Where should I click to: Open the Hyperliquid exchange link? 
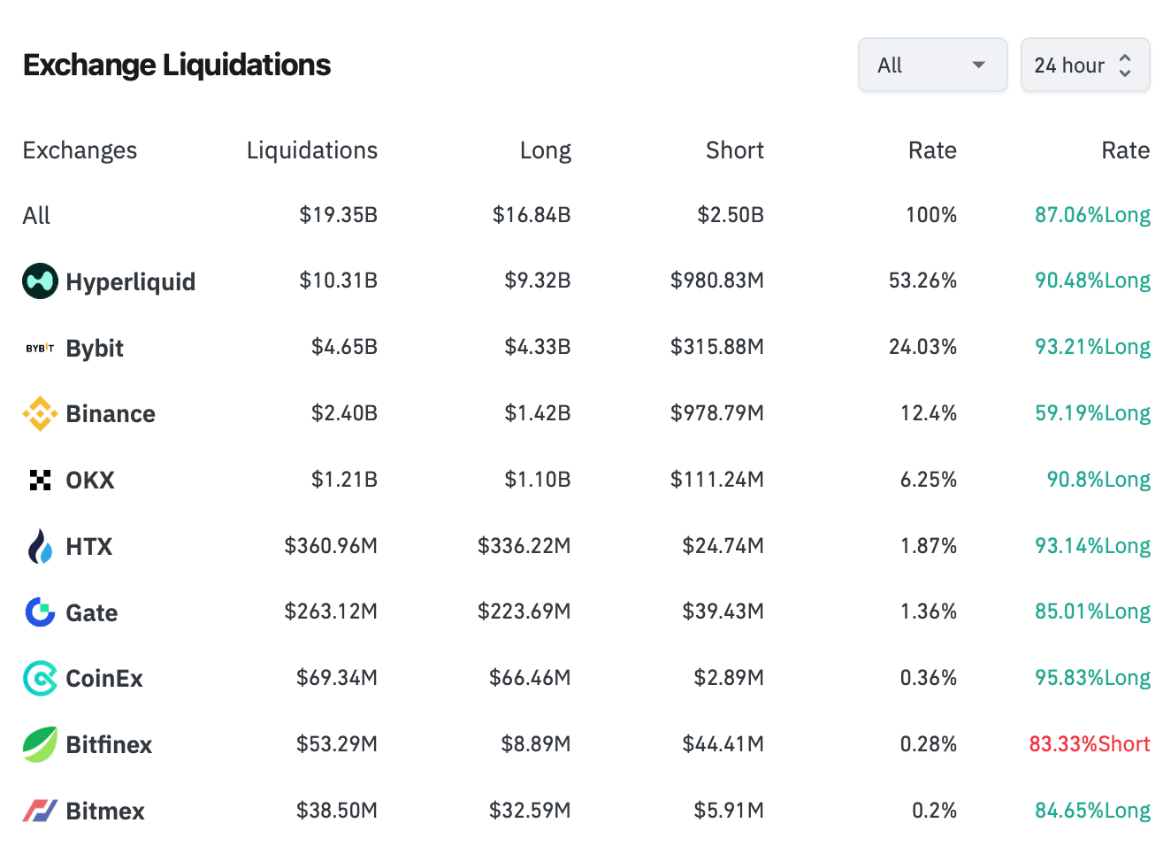point(130,281)
